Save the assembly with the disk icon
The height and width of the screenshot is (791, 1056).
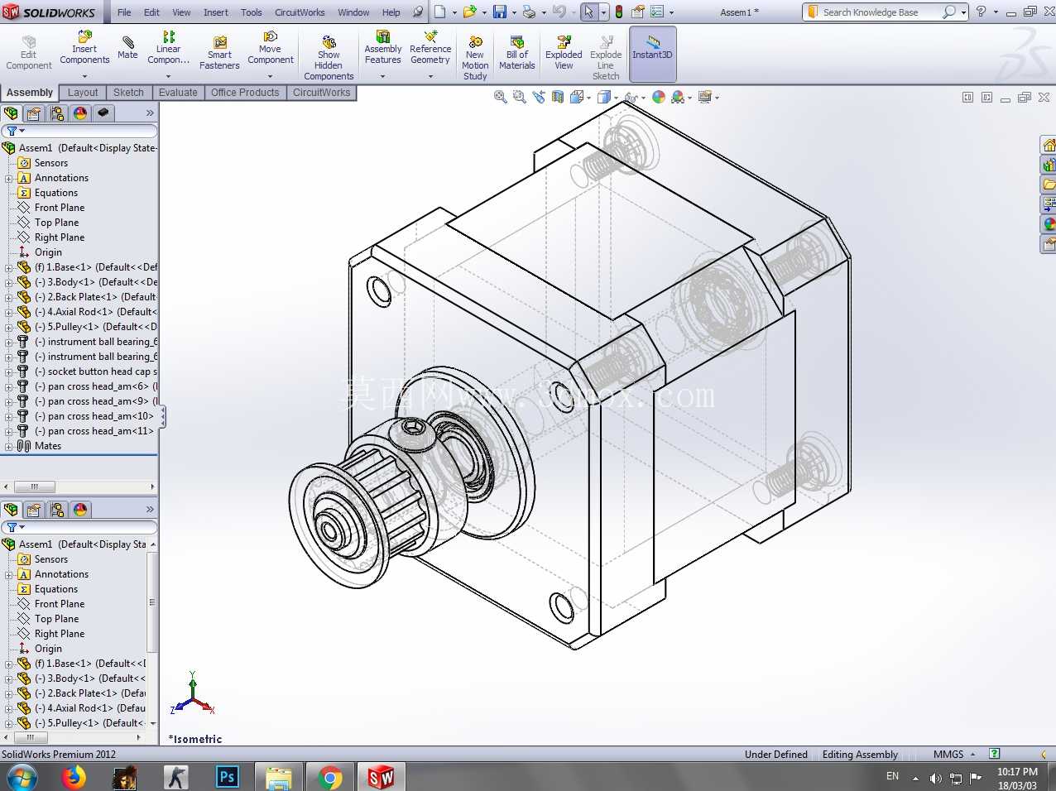tap(500, 12)
